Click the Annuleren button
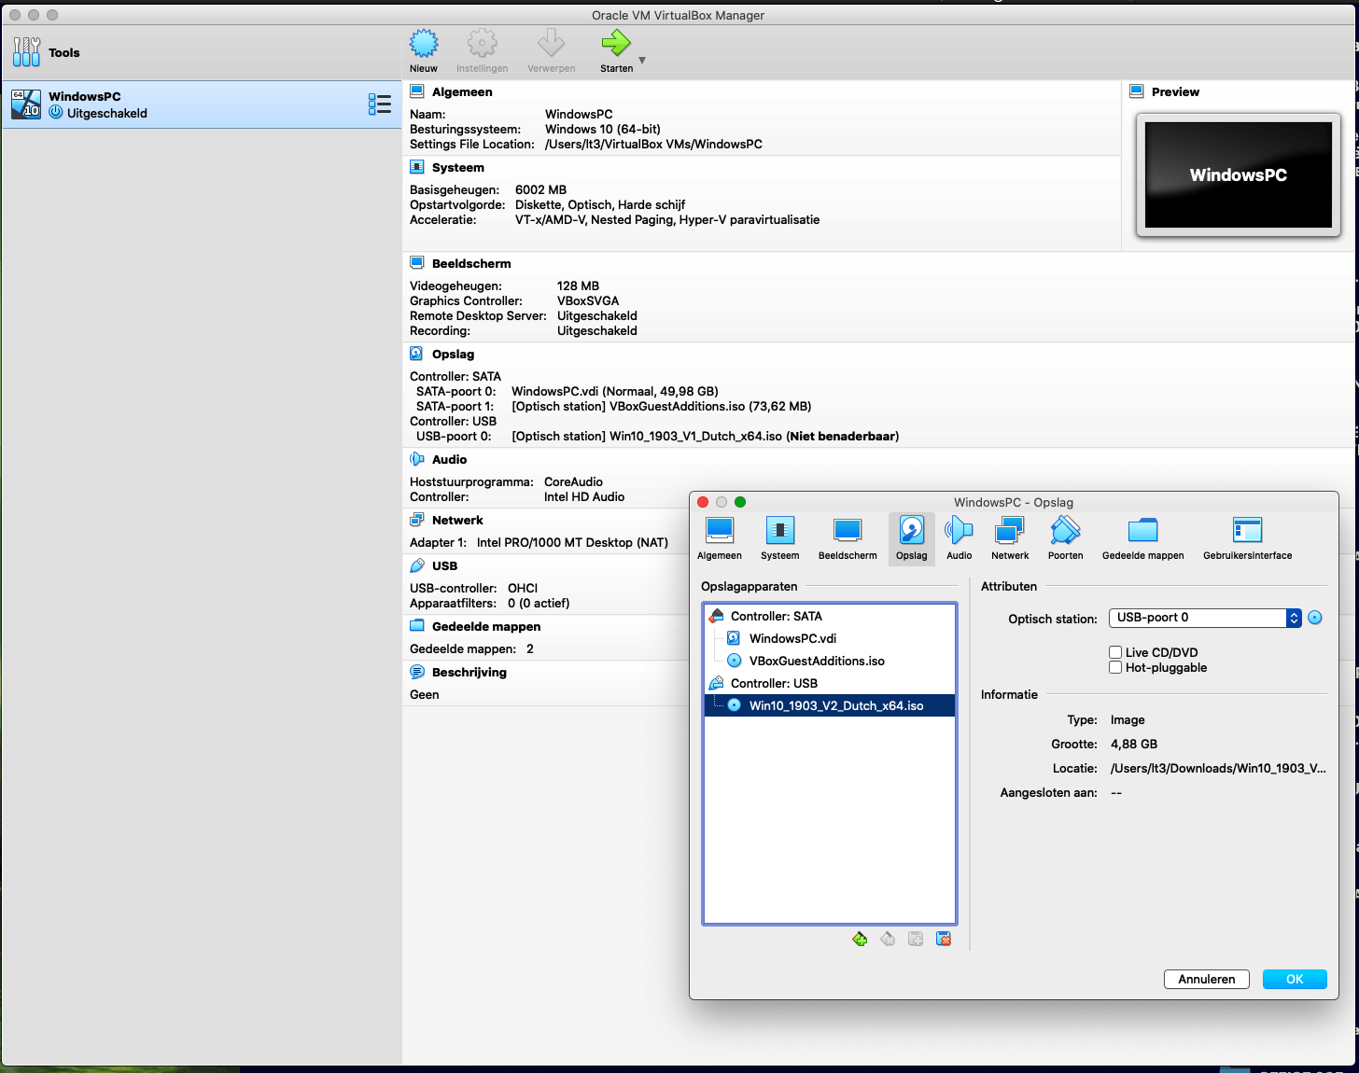This screenshot has height=1073, width=1359. [x=1206, y=979]
